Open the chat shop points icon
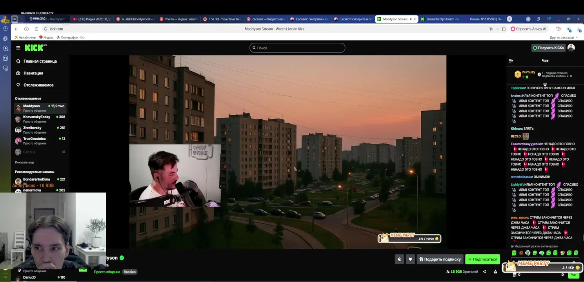Image resolution: width=584 pixels, height=282 pixels. (515, 275)
